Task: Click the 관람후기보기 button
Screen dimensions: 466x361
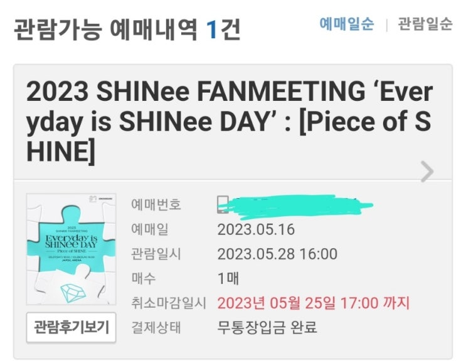Action: click(x=71, y=327)
